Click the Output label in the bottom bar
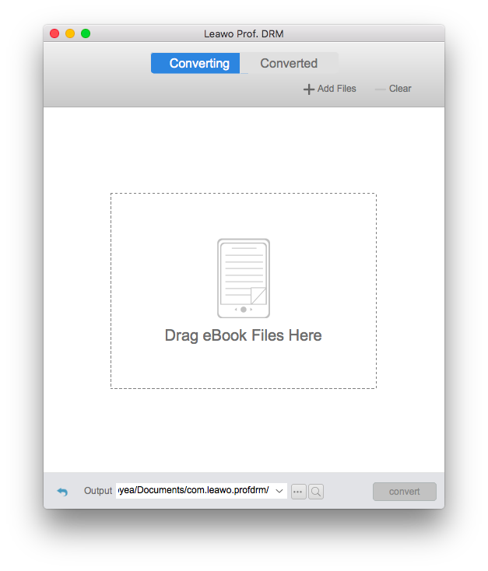This screenshot has height=571, width=488. click(98, 491)
